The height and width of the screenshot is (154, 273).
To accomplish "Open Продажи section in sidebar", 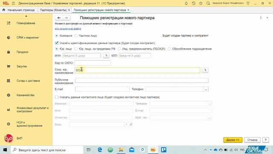I will 22,52.
